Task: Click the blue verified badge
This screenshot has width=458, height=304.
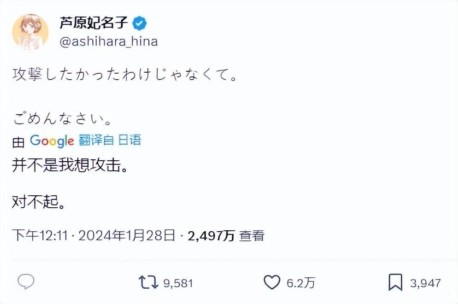Action: (x=140, y=23)
